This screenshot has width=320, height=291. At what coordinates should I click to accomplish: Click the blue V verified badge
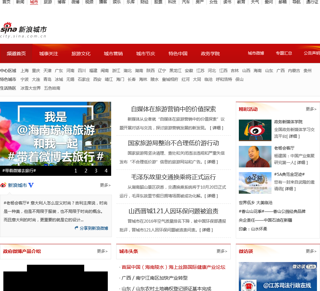click(x=31, y=185)
